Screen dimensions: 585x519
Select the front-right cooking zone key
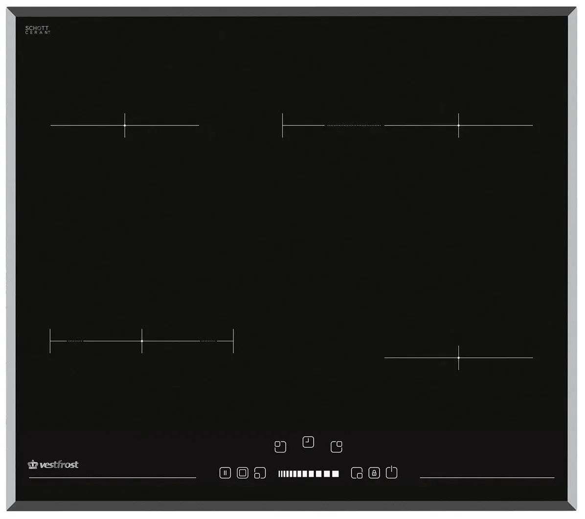click(357, 473)
